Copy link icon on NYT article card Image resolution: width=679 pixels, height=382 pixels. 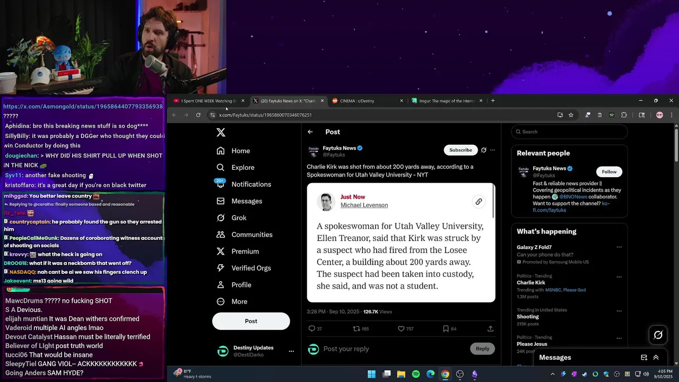[x=478, y=202]
